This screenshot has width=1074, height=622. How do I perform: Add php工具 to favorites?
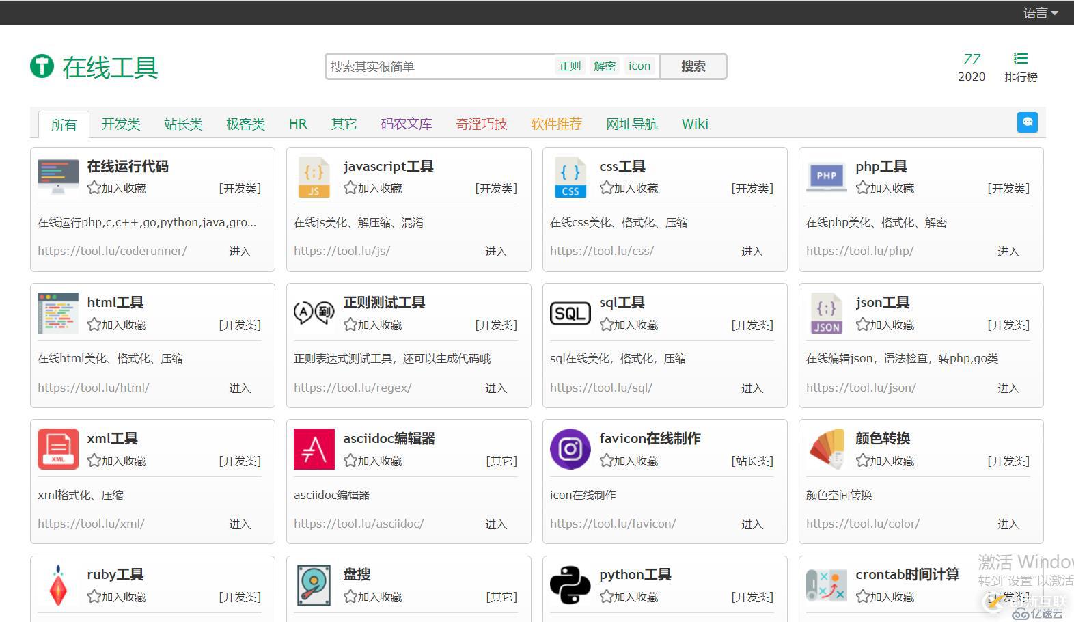[x=885, y=188]
